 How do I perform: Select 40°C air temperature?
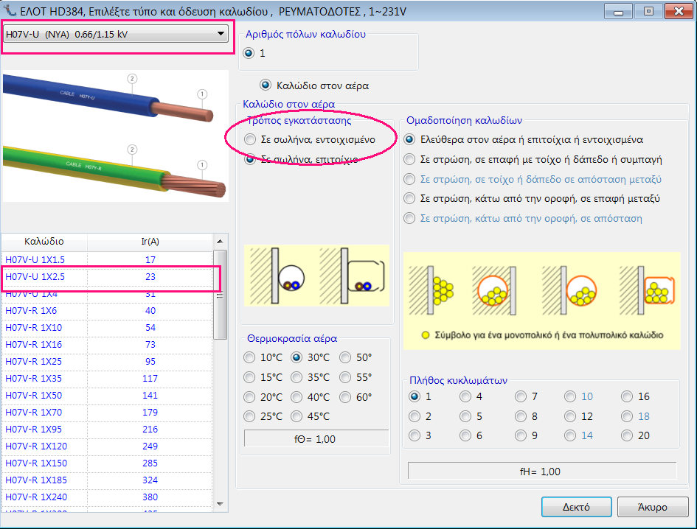point(297,397)
